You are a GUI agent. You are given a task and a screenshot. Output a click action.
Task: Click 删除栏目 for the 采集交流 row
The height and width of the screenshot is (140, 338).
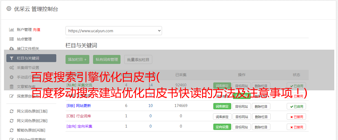(x=261, y=86)
